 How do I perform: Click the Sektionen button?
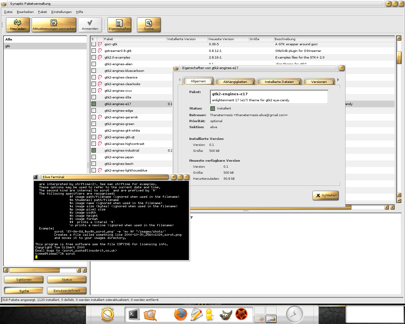coord(24,279)
